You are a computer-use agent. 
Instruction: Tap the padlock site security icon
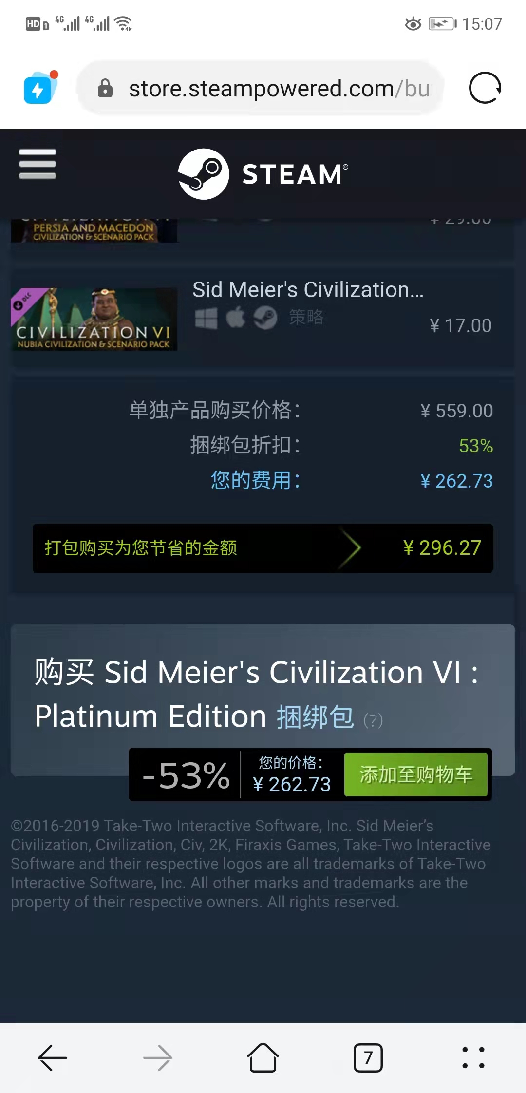105,89
